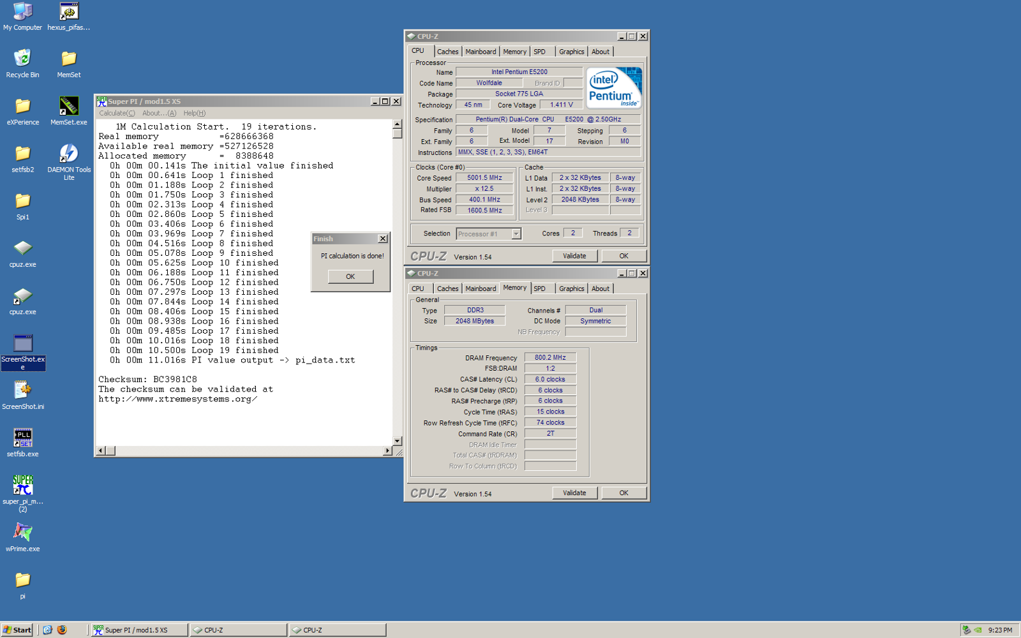Click OK in PI calculation done dialog
1021x638 pixels.
pos(350,276)
